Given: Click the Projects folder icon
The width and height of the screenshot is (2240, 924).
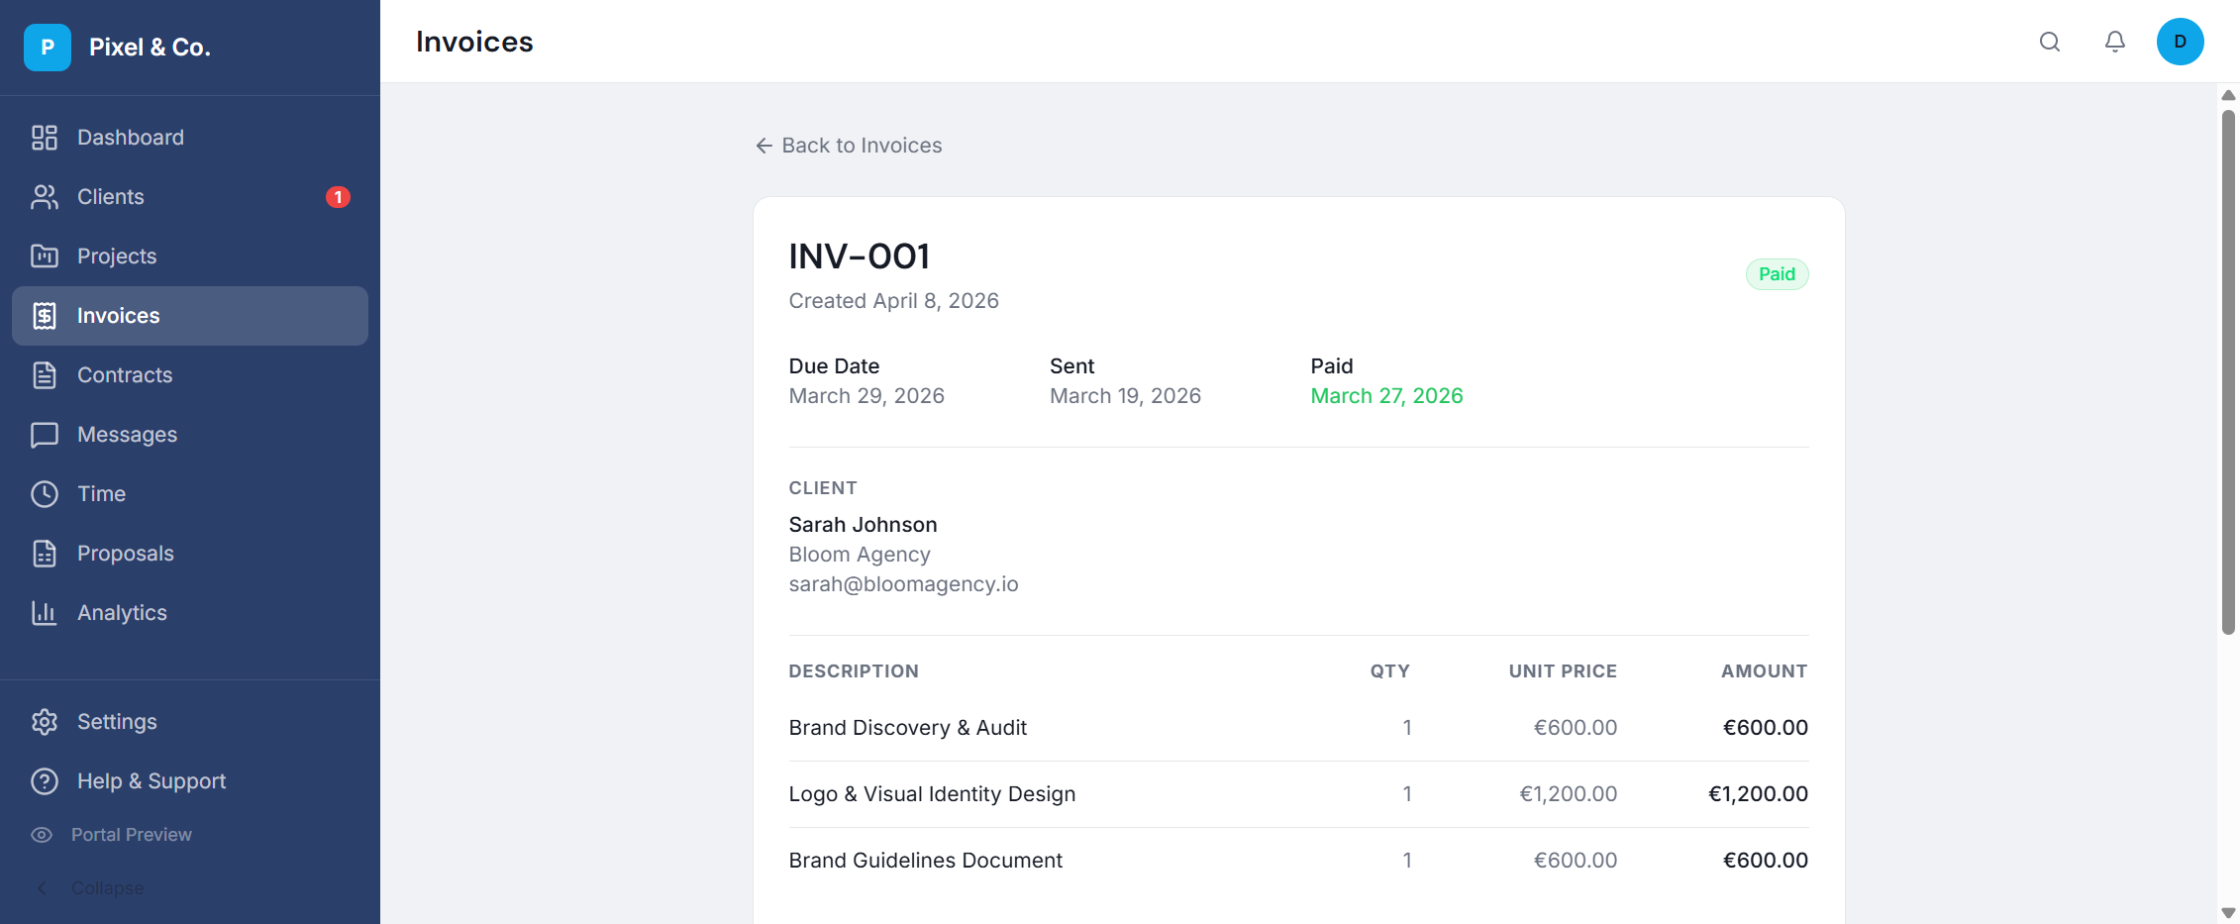Looking at the screenshot, I should click(45, 257).
